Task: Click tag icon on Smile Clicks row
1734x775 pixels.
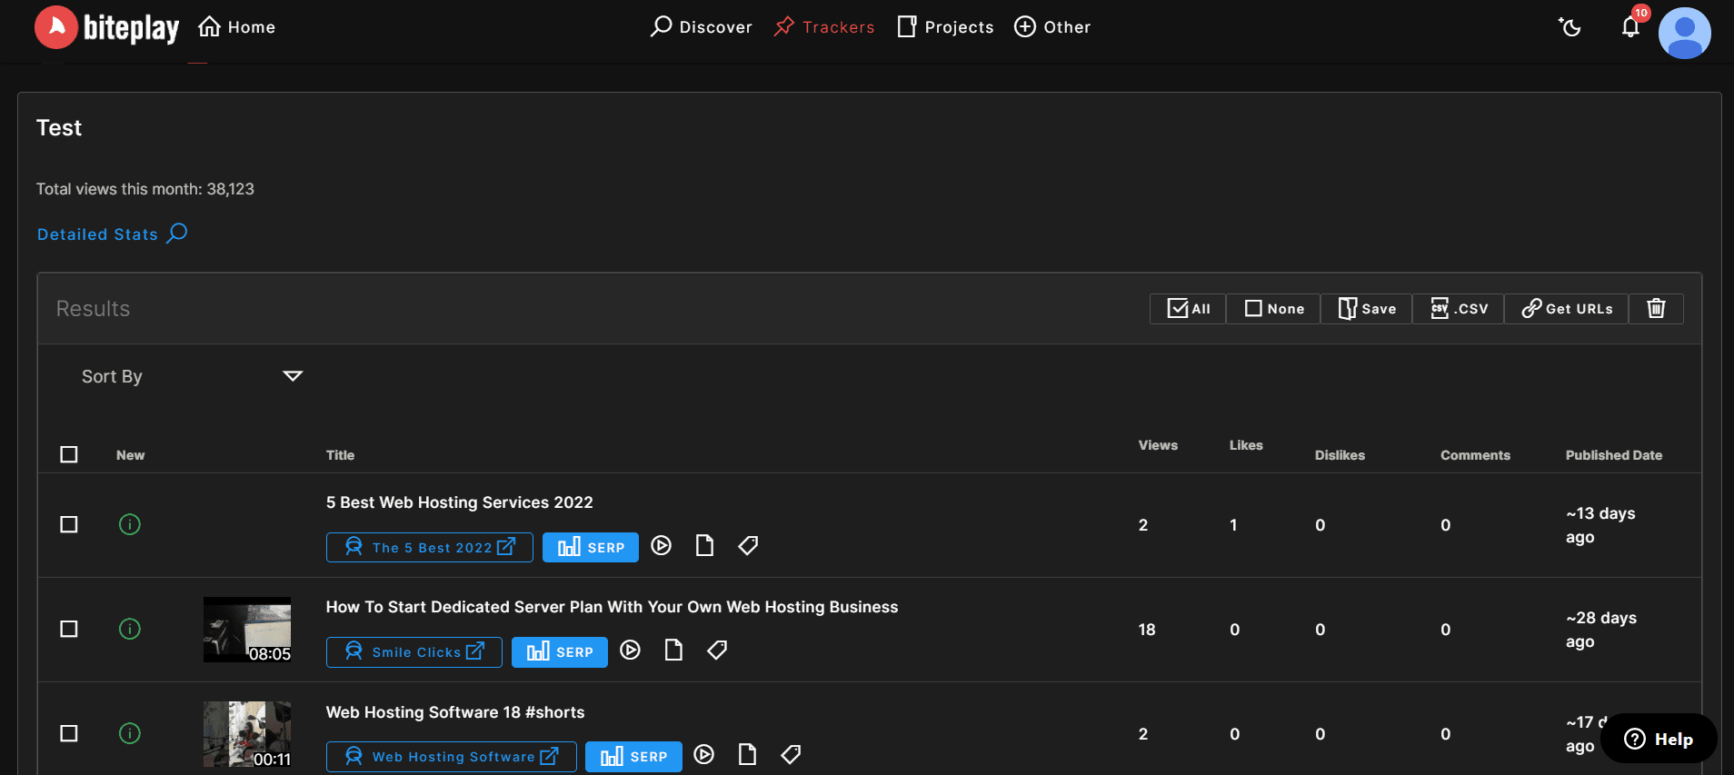Action: 717,651
